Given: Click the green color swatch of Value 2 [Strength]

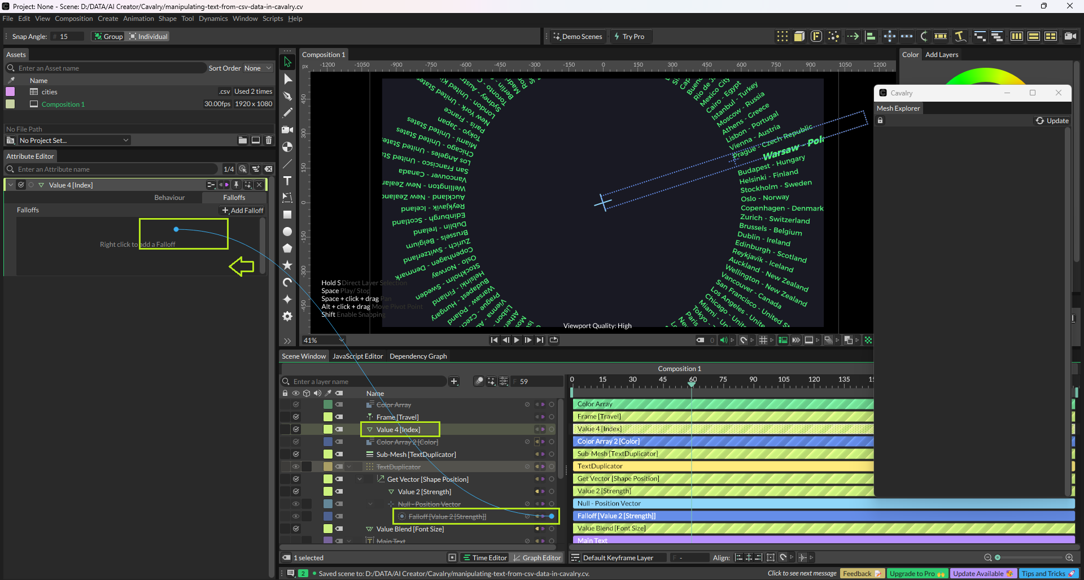Looking at the screenshot, I should coord(328,492).
